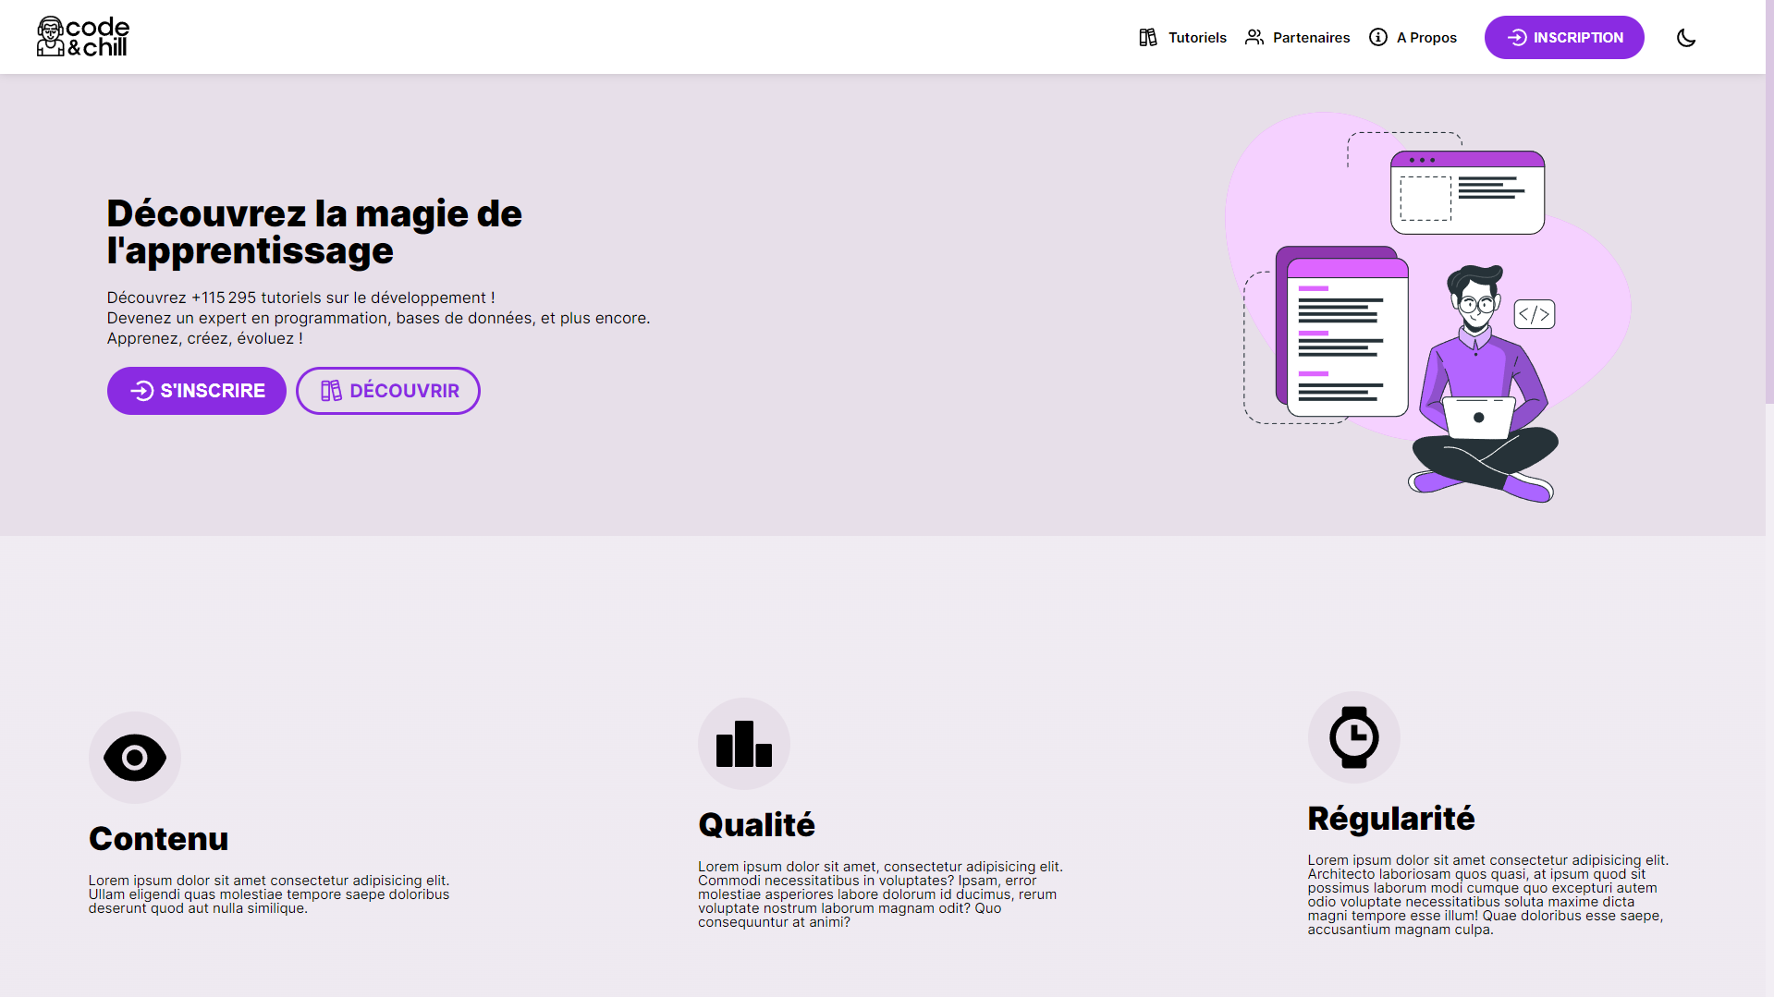This screenshot has width=1774, height=997.
Task: Click the DÉCOUVRIR button
Action: 387,391
